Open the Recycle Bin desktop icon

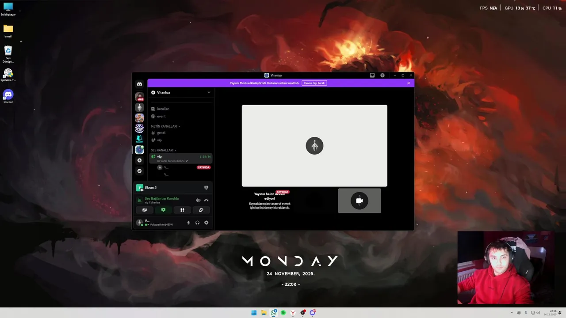pos(8,54)
